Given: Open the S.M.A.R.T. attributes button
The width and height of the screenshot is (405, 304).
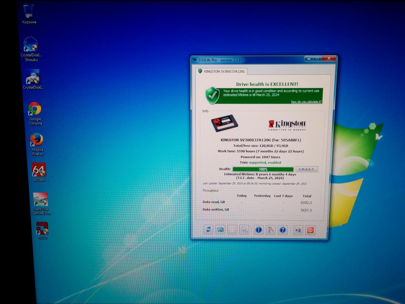Looking at the screenshot, I should [x=307, y=169].
